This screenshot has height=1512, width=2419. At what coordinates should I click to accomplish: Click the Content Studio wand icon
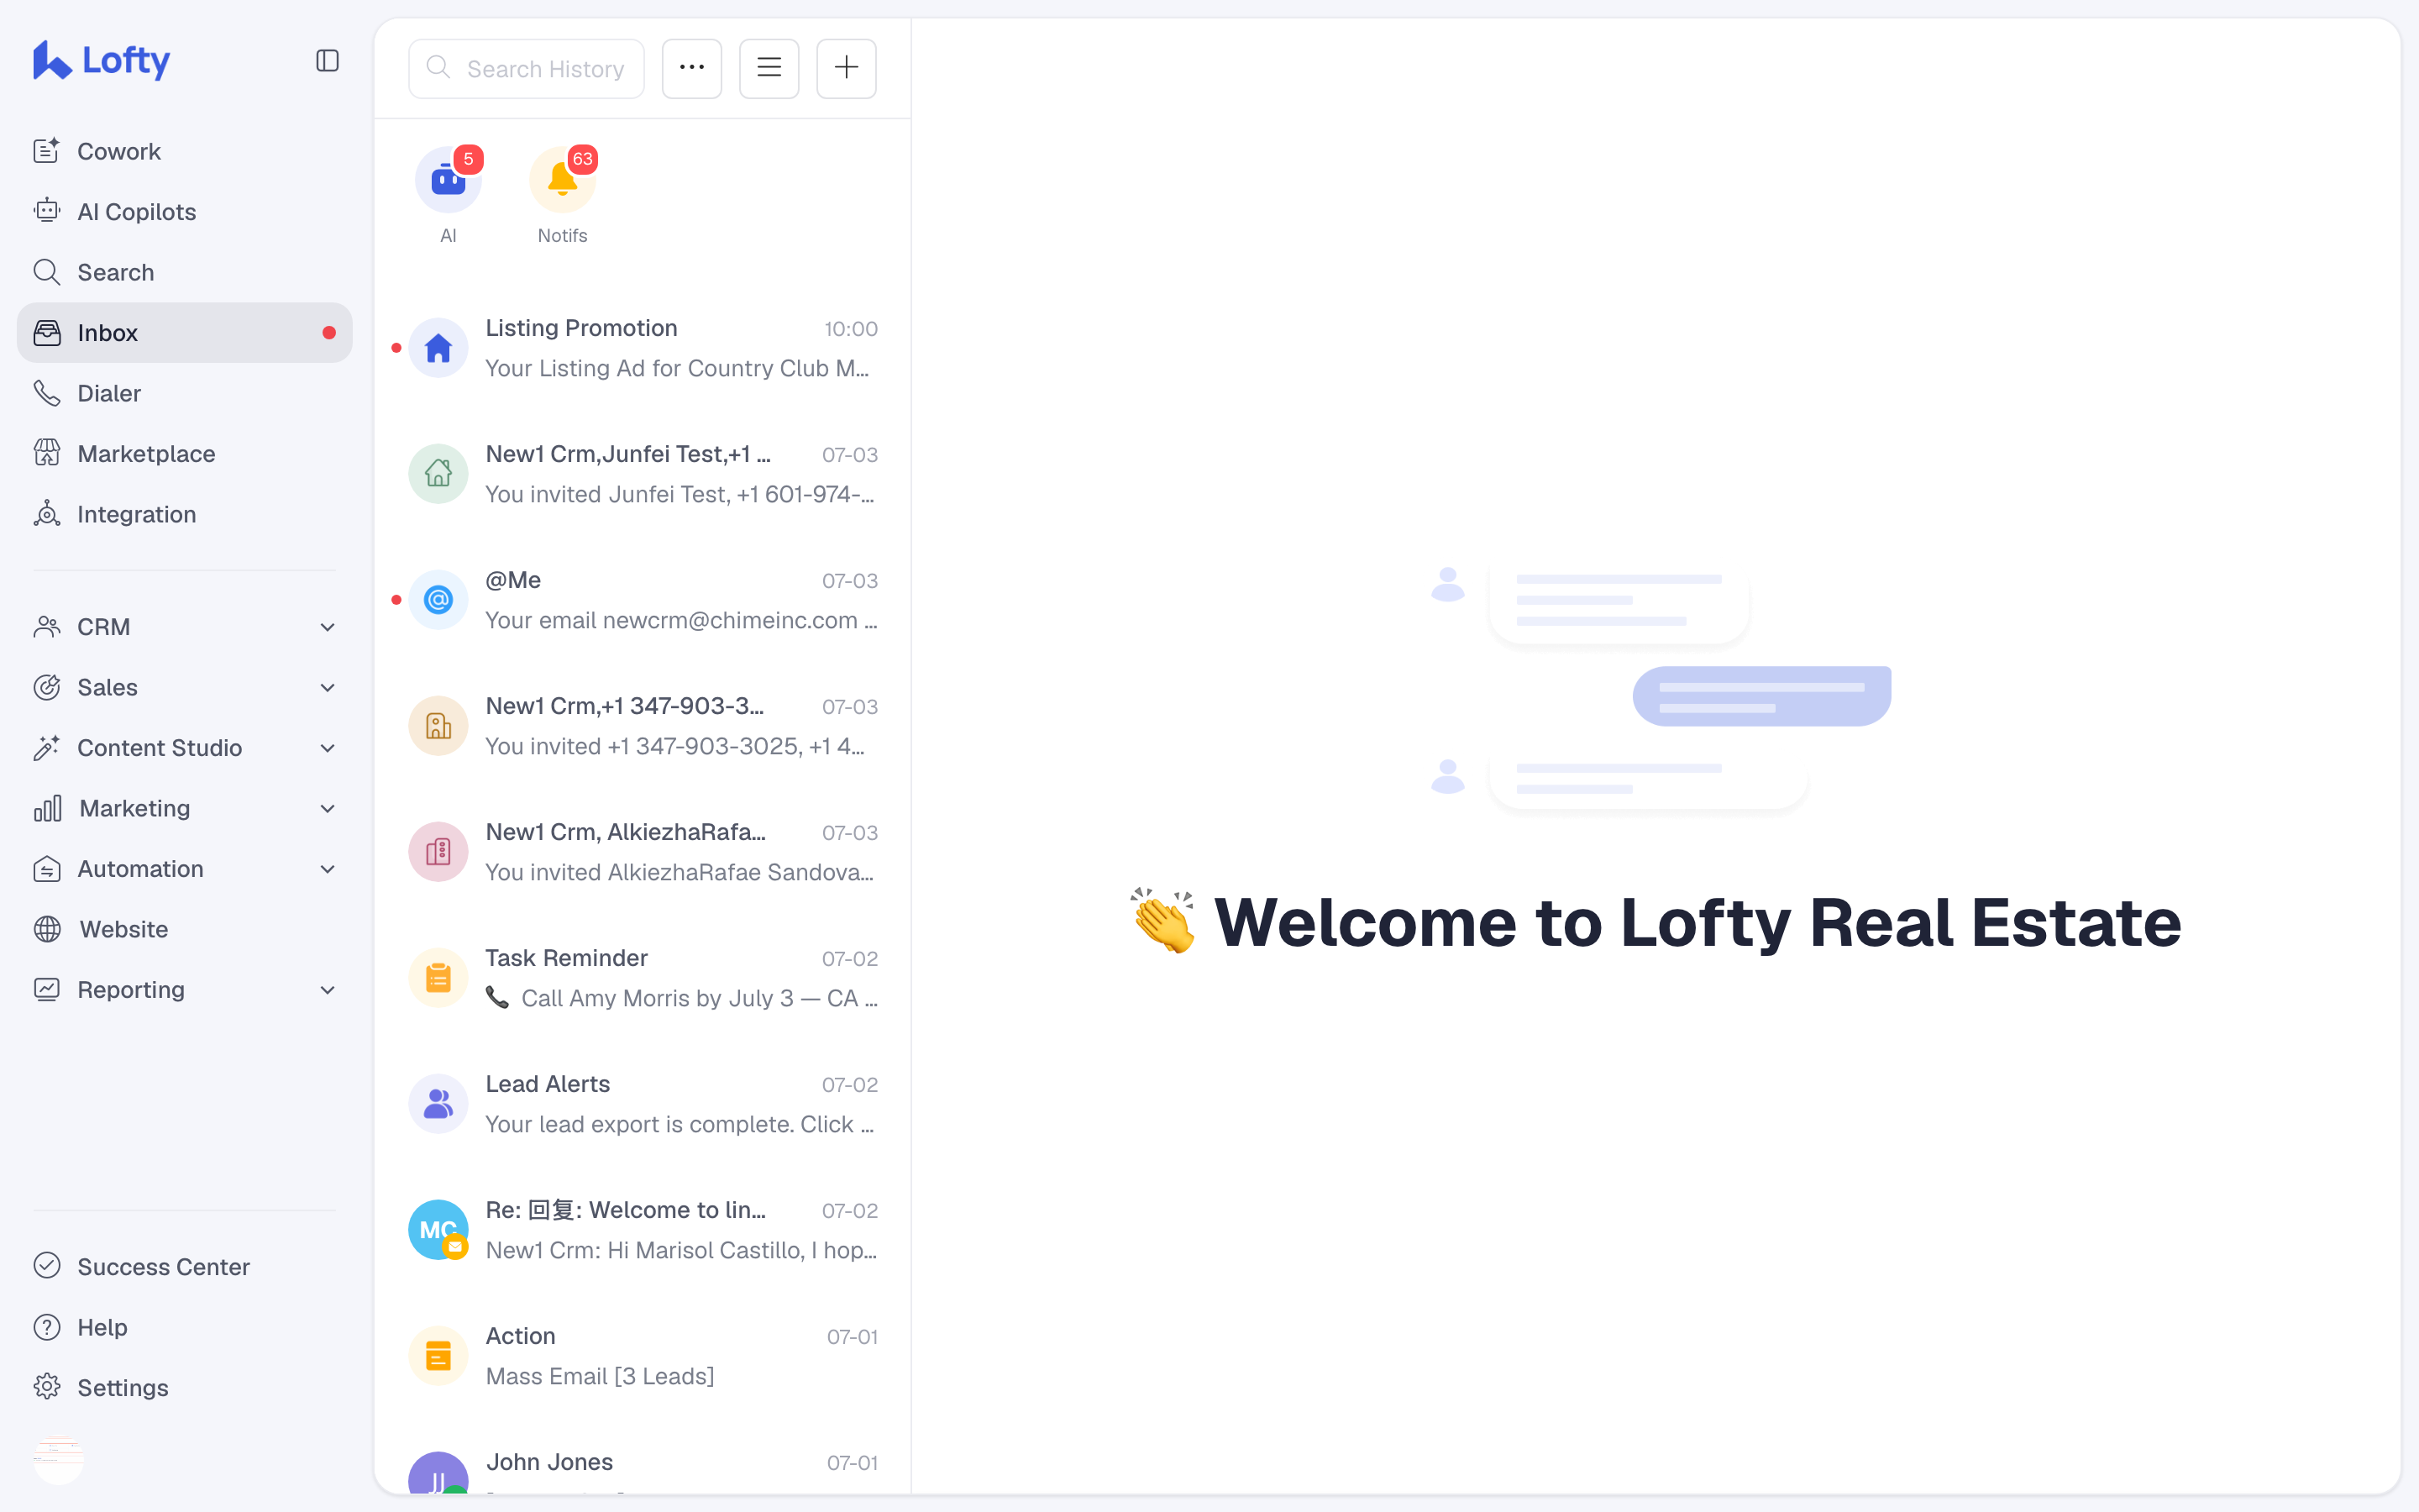(47, 748)
